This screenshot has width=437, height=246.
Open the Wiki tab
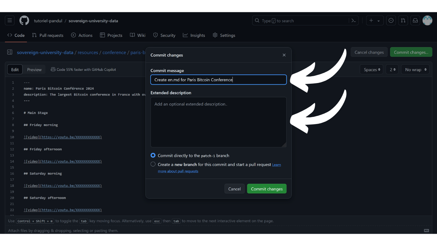click(138, 35)
